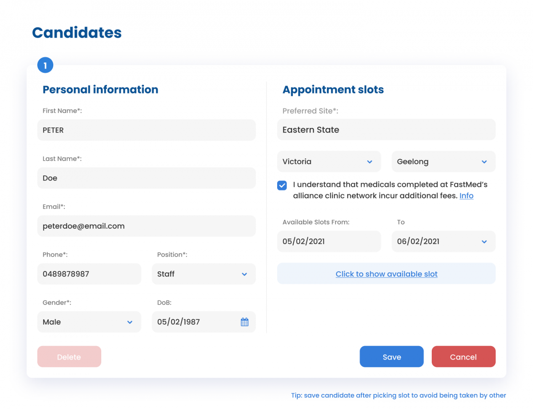Open the To date dropdown showing 06/02/2021
The height and width of the screenshot is (410, 533).
(x=443, y=241)
